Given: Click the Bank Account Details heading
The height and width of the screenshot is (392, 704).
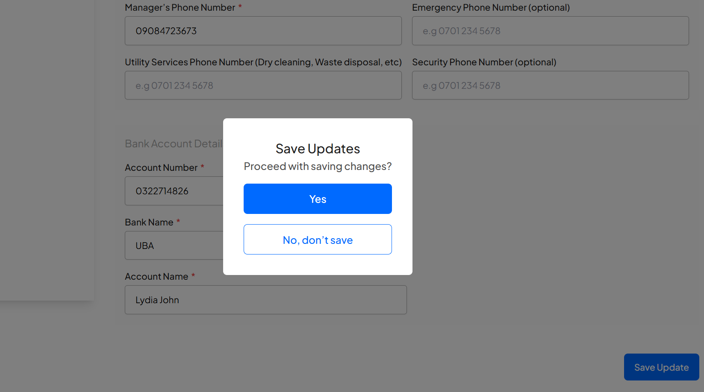Looking at the screenshot, I should point(174,144).
